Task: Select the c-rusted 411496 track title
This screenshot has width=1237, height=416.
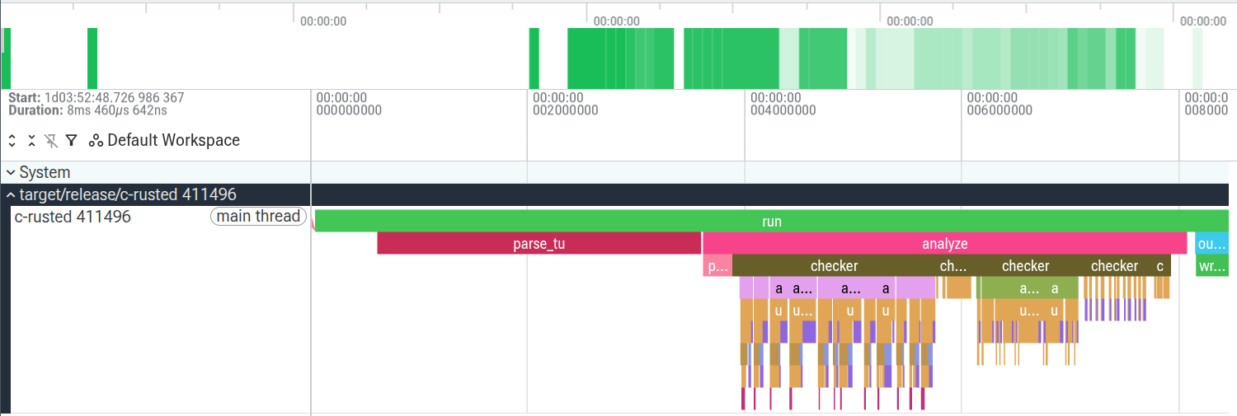Action: pos(73,217)
